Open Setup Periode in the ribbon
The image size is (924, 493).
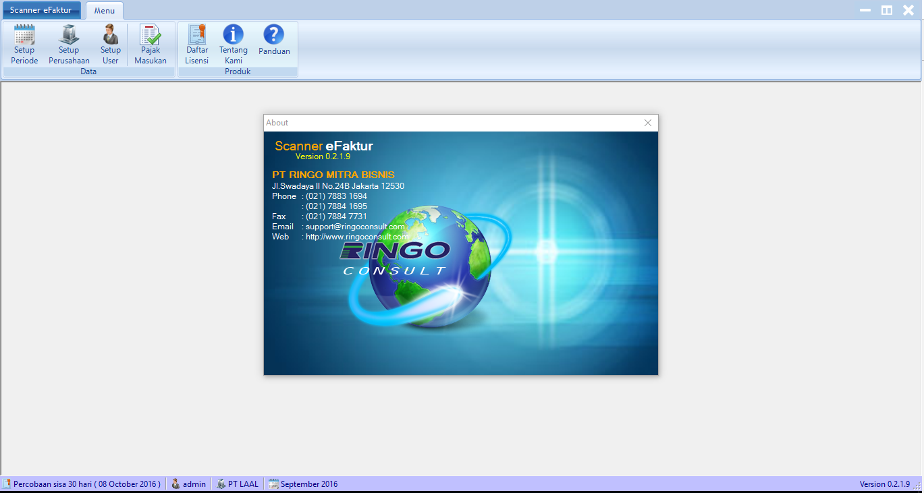coord(24,45)
